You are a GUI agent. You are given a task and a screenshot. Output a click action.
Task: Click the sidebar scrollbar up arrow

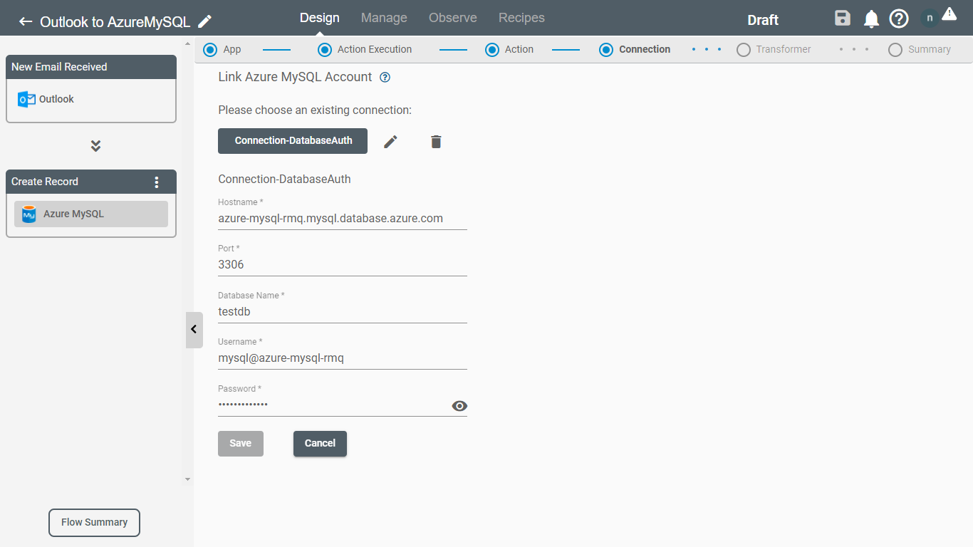point(188,44)
